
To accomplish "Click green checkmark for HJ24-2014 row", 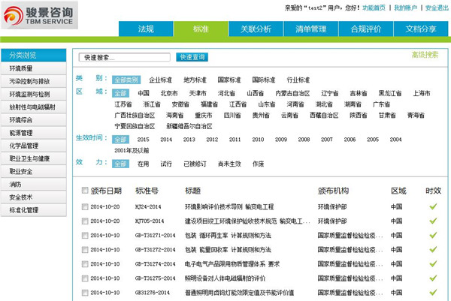I will click(432, 206).
